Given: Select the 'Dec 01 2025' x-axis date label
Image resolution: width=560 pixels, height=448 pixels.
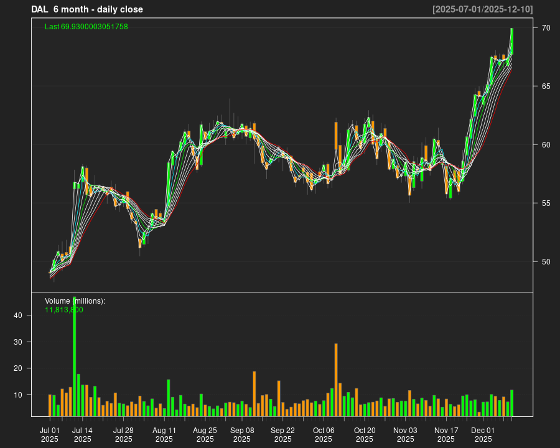Looking at the screenshot, I should 483,434.
